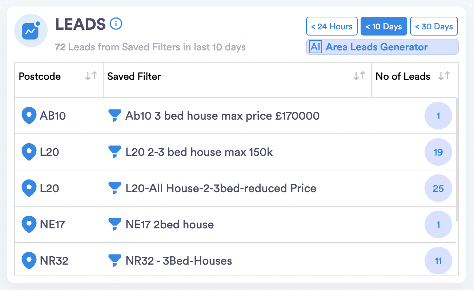Screen dimensions: 474x290
Task: Click the 25 leads count badge
Action: click(438, 188)
